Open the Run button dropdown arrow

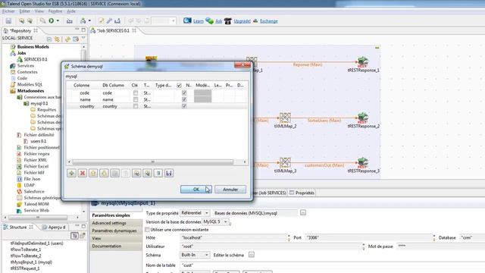click(x=58, y=20)
